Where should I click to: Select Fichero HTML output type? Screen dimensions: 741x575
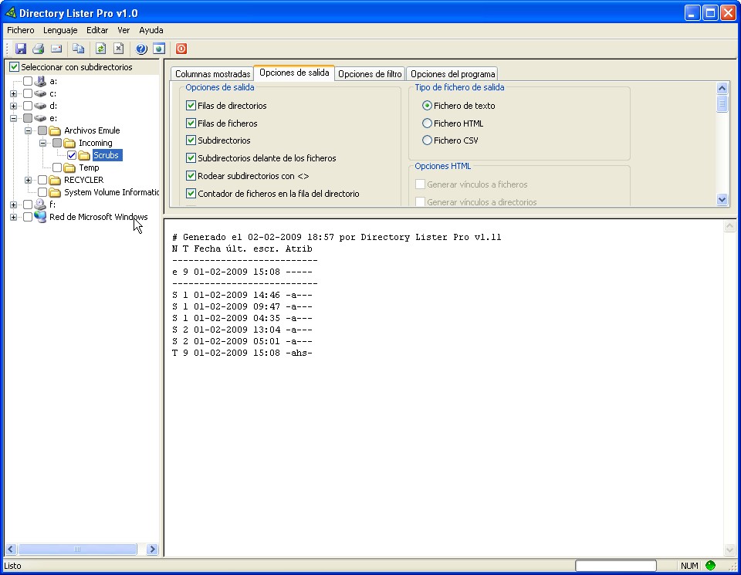point(427,123)
